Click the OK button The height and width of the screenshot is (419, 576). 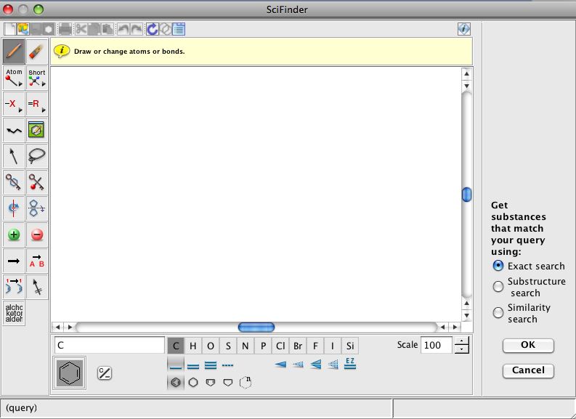528,345
